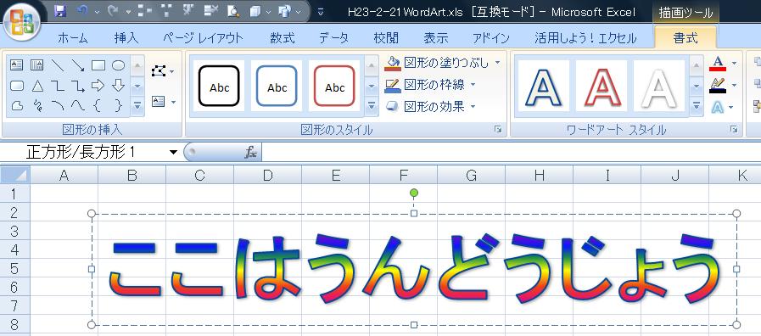The width and height of the screenshot is (761, 336).
Task: Apply the white shadowed WordArt style
Action: click(659, 86)
